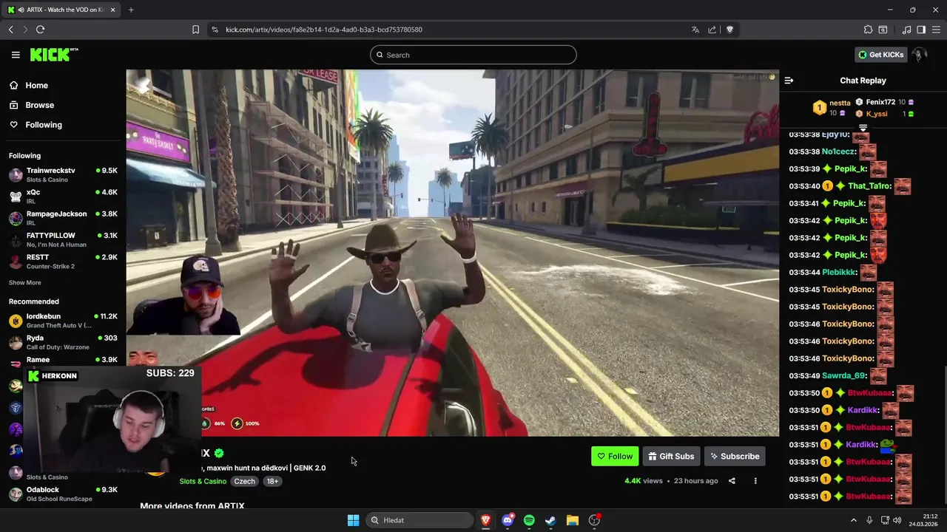Select the ARTIX browser tab
947x532 pixels.
click(61, 10)
